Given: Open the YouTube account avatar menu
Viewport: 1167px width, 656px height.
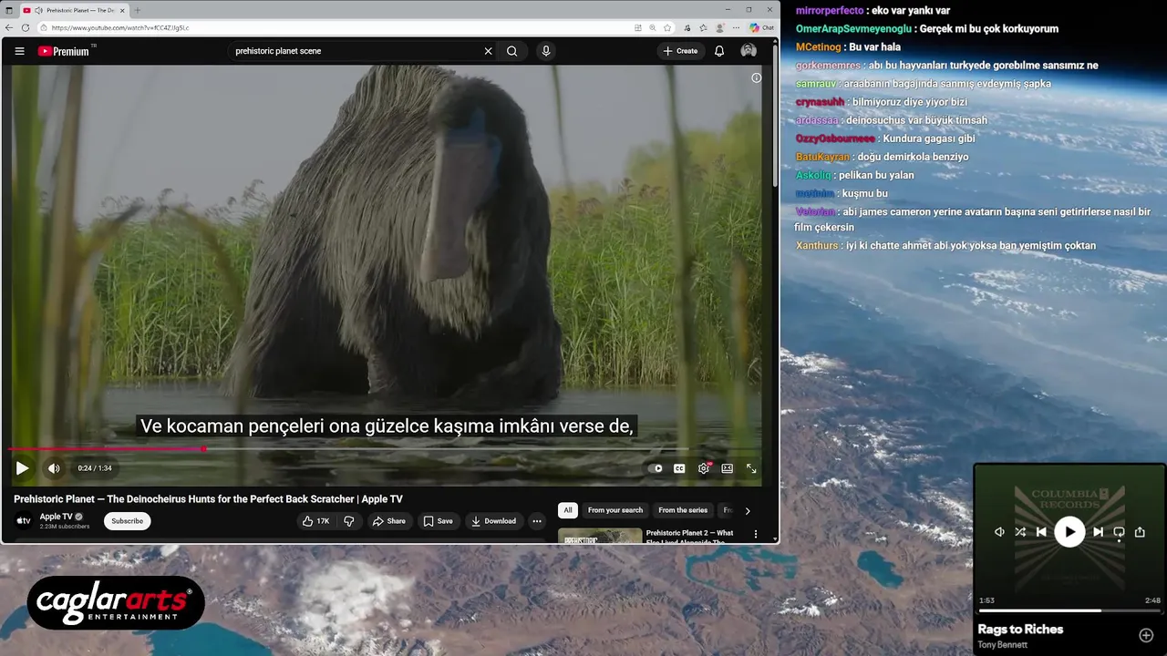Looking at the screenshot, I should click(749, 51).
